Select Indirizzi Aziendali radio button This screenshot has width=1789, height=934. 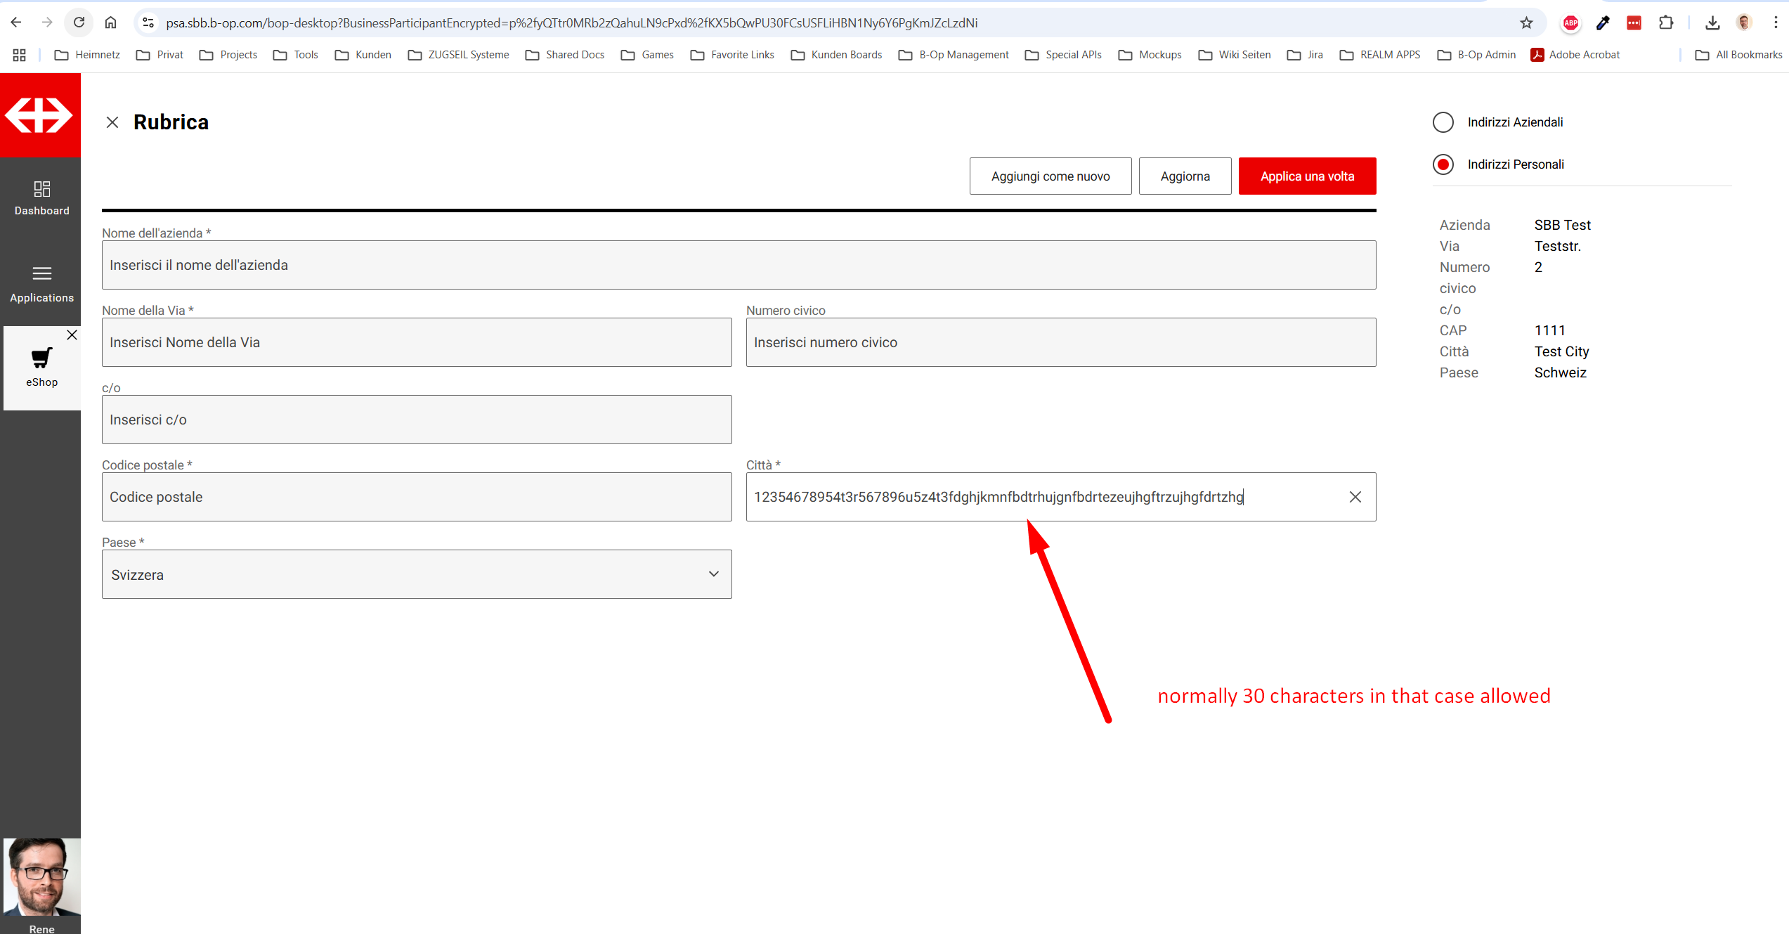click(1443, 122)
